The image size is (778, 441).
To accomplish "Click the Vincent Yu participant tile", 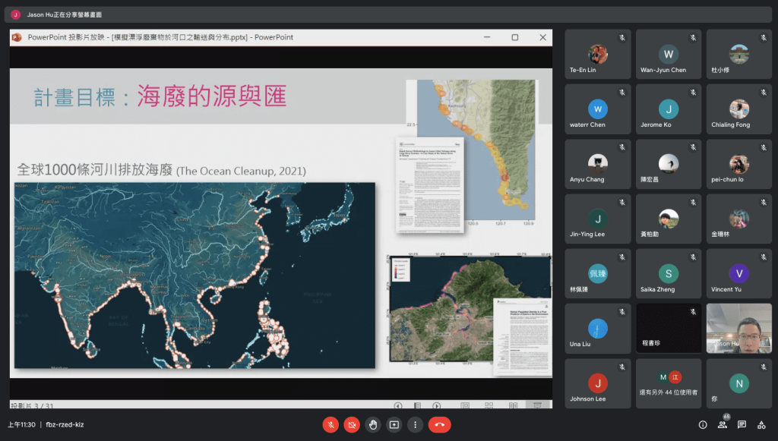I will click(738, 273).
